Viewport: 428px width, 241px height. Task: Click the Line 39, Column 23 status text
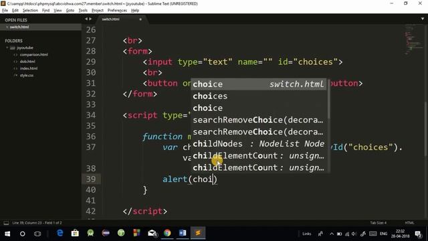click(x=37, y=223)
